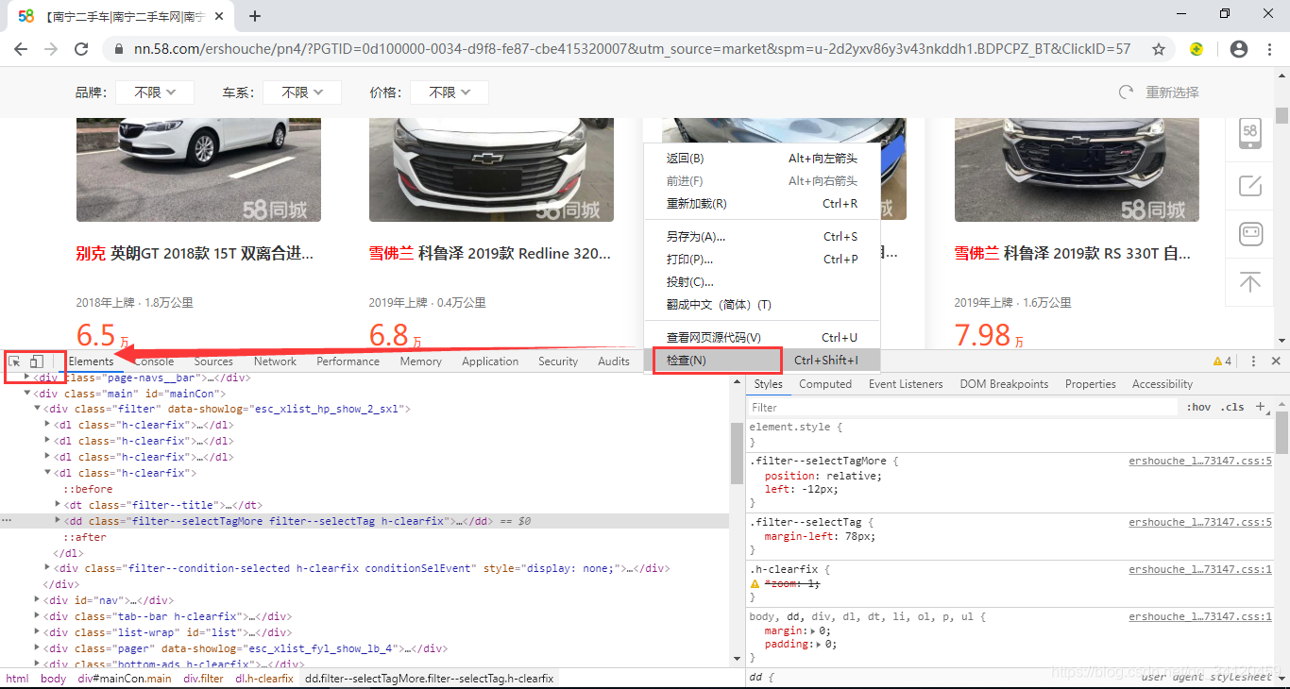This screenshot has width=1290, height=689.
Task: Collapse the div class filter node
Action: 38,409
